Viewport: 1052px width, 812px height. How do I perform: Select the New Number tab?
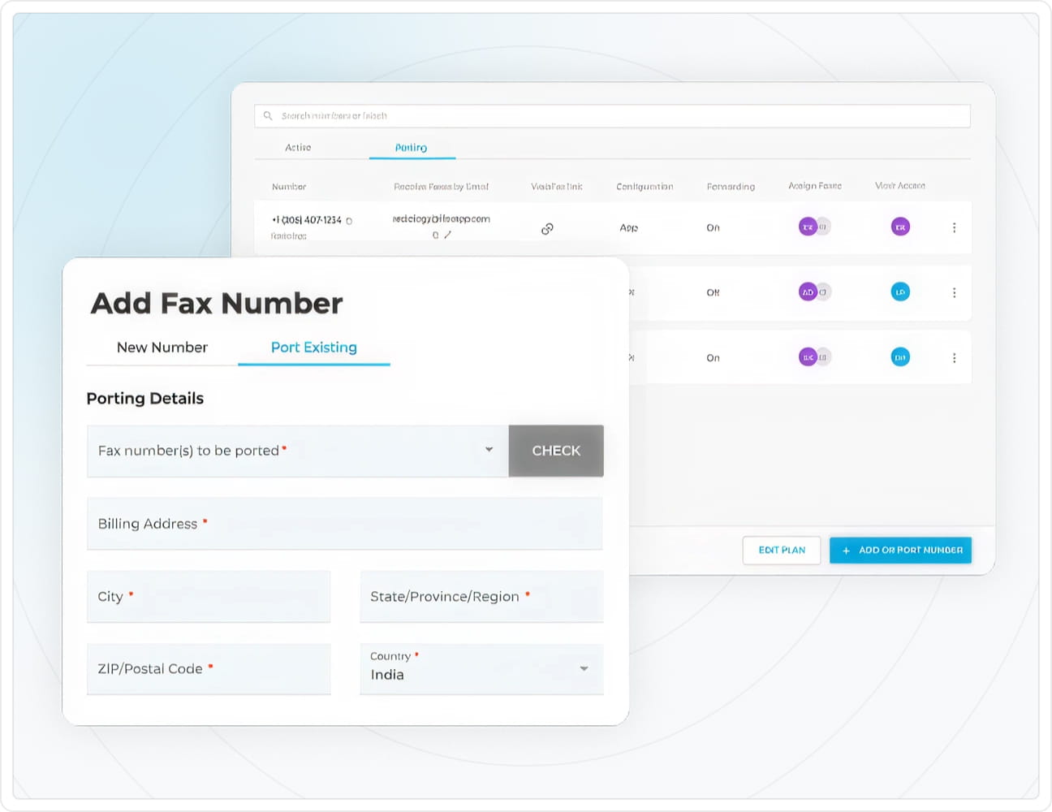[x=162, y=347]
